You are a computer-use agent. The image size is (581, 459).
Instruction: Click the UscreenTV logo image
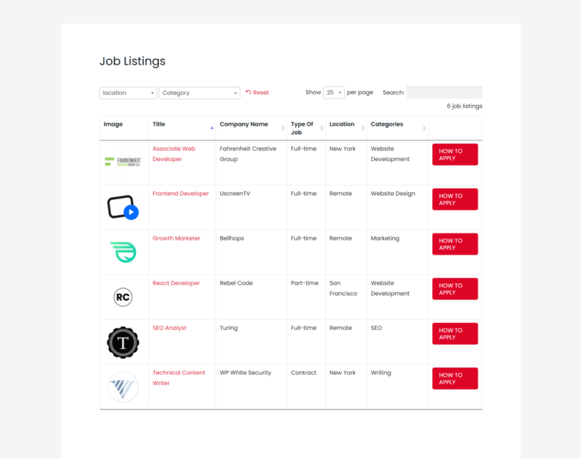click(x=123, y=207)
